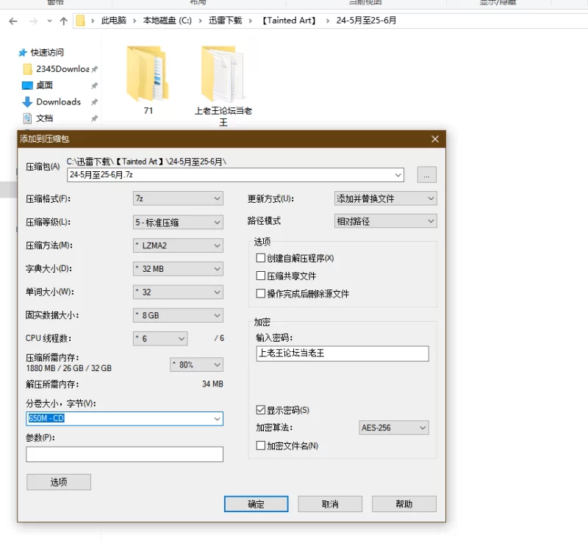
Task: Open the 压缩格式 dropdown showing 7z
Action: 178,198
